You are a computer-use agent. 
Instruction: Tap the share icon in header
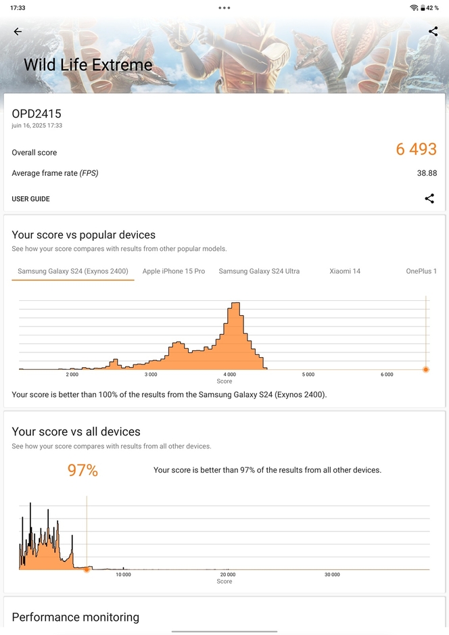coord(433,32)
